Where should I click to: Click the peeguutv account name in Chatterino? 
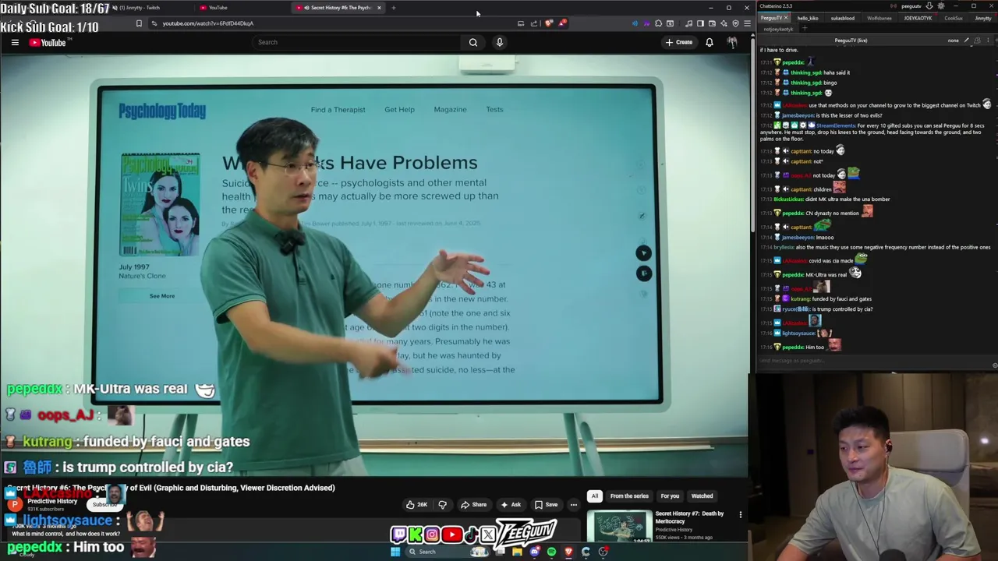click(x=911, y=6)
